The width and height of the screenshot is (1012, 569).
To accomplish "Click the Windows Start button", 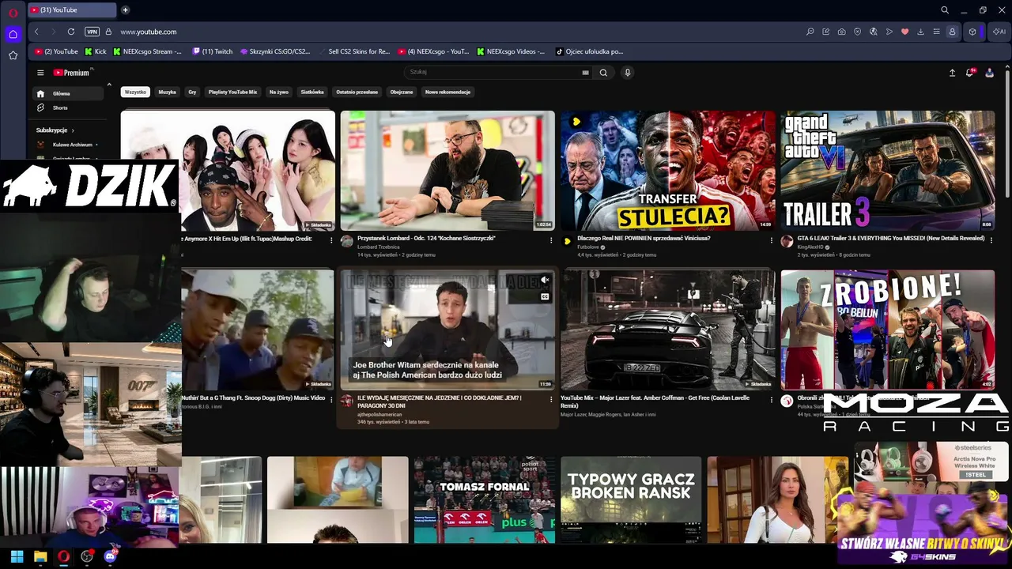I will (x=17, y=556).
